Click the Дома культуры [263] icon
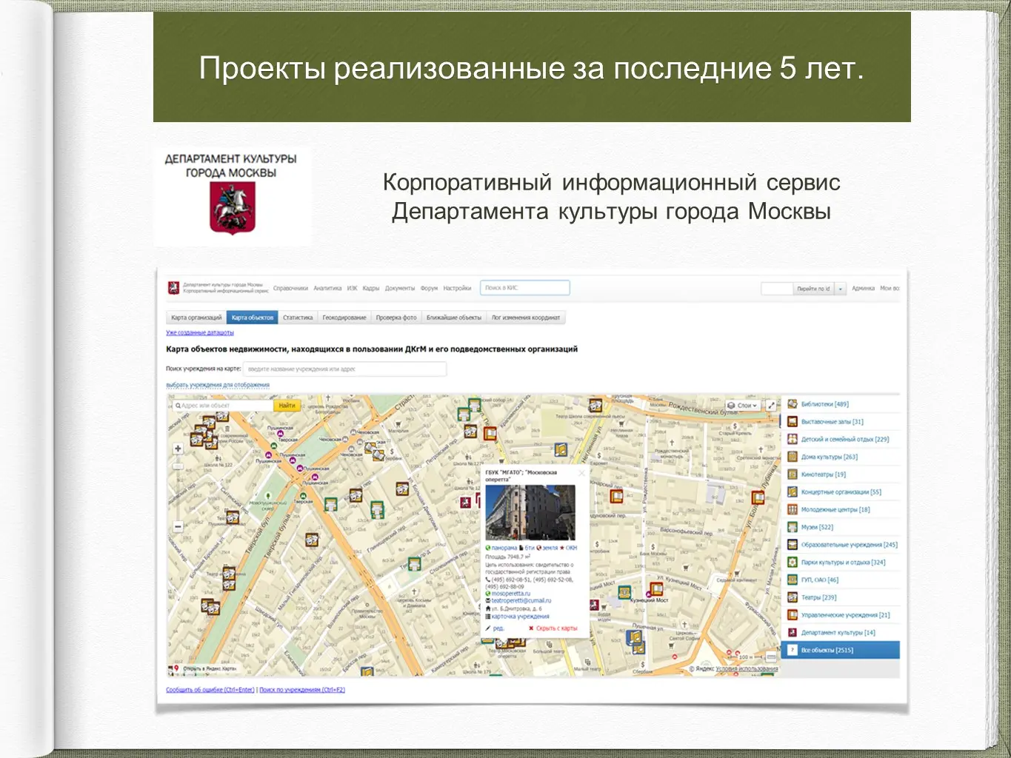The width and height of the screenshot is (1011, 758). coord(792,457)
